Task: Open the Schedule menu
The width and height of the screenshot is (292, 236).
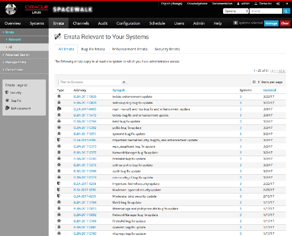Action: pos(157,23)
